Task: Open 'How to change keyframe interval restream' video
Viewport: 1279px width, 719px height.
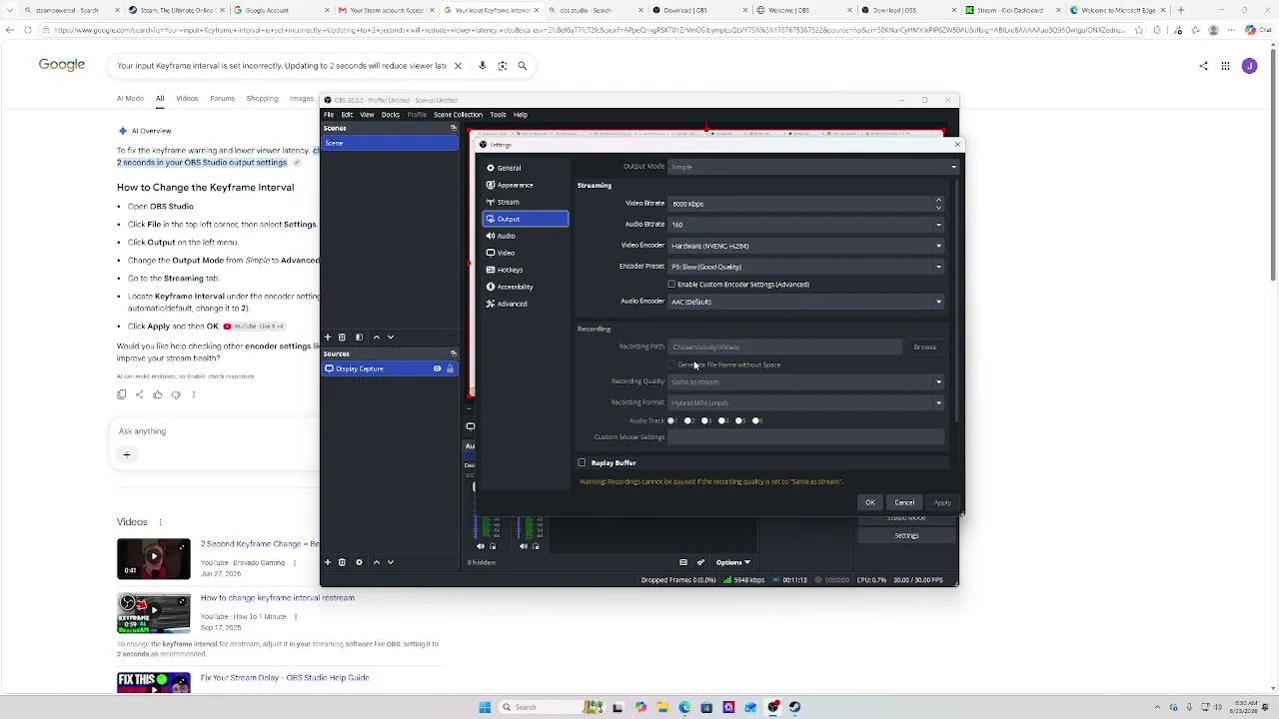Action: pyautogui.click(x=278, y=598)
